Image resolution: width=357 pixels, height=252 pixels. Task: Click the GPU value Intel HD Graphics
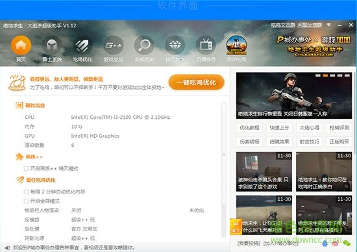tap(95, 136)
